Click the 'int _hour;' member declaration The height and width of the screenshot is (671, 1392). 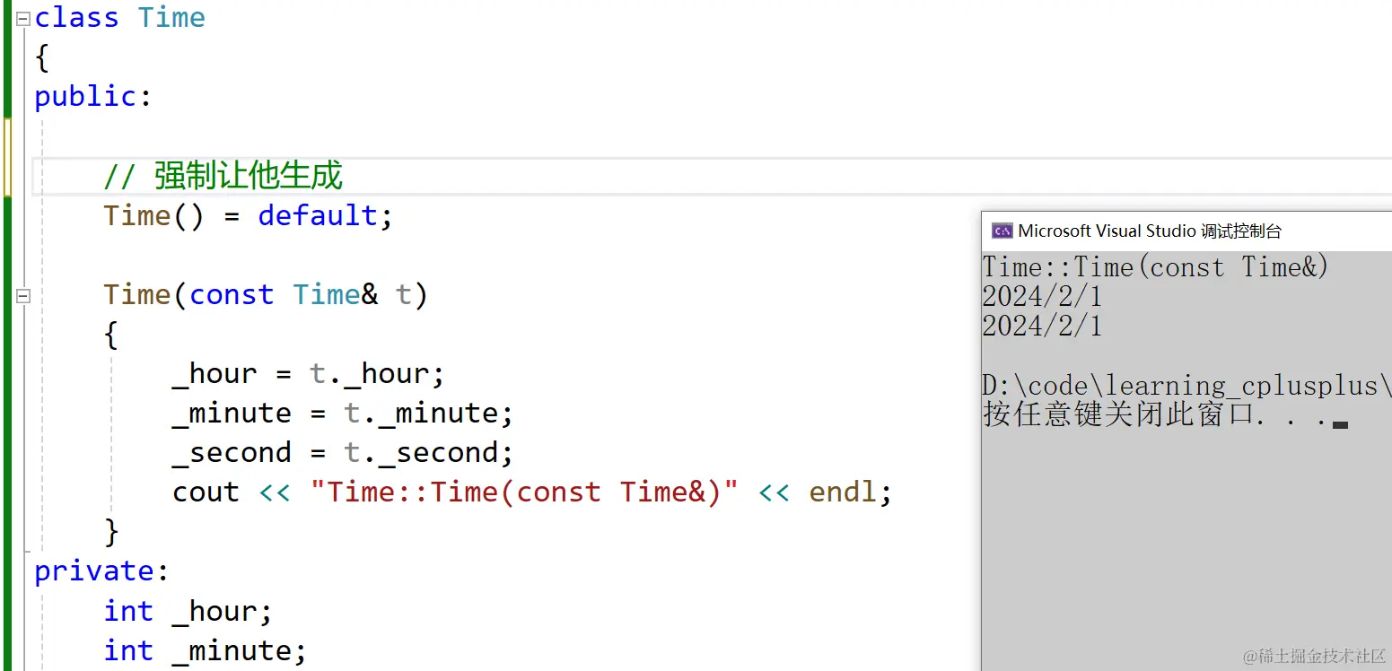[x=188, y=612]
